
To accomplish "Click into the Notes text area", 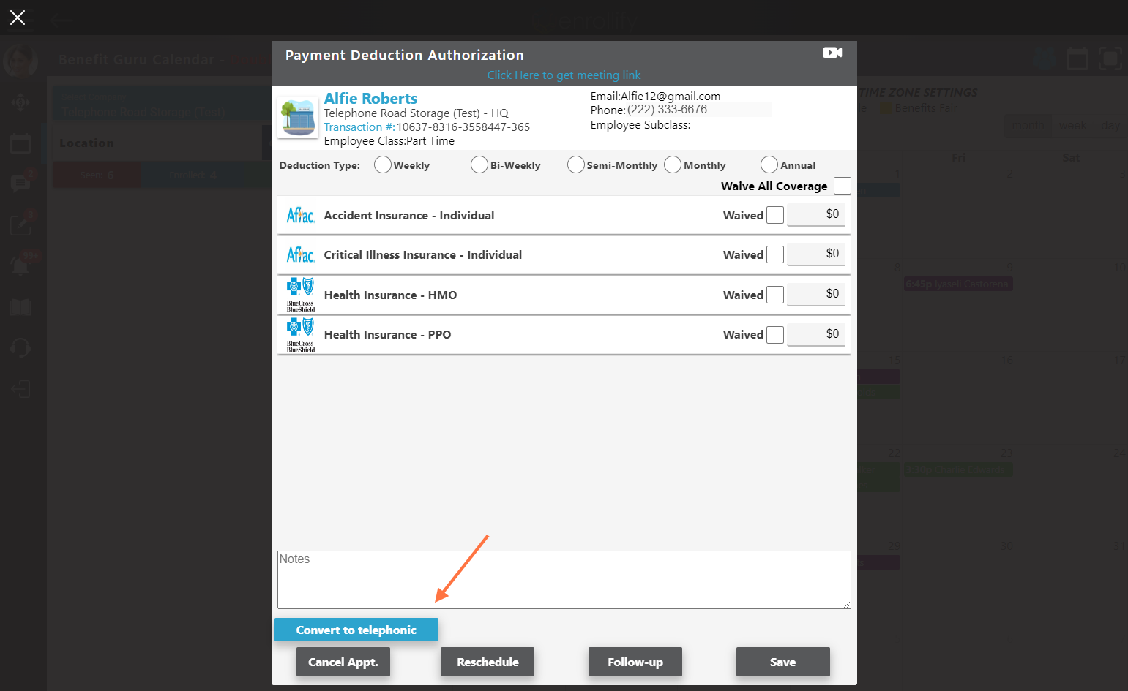I will point(564,580).
